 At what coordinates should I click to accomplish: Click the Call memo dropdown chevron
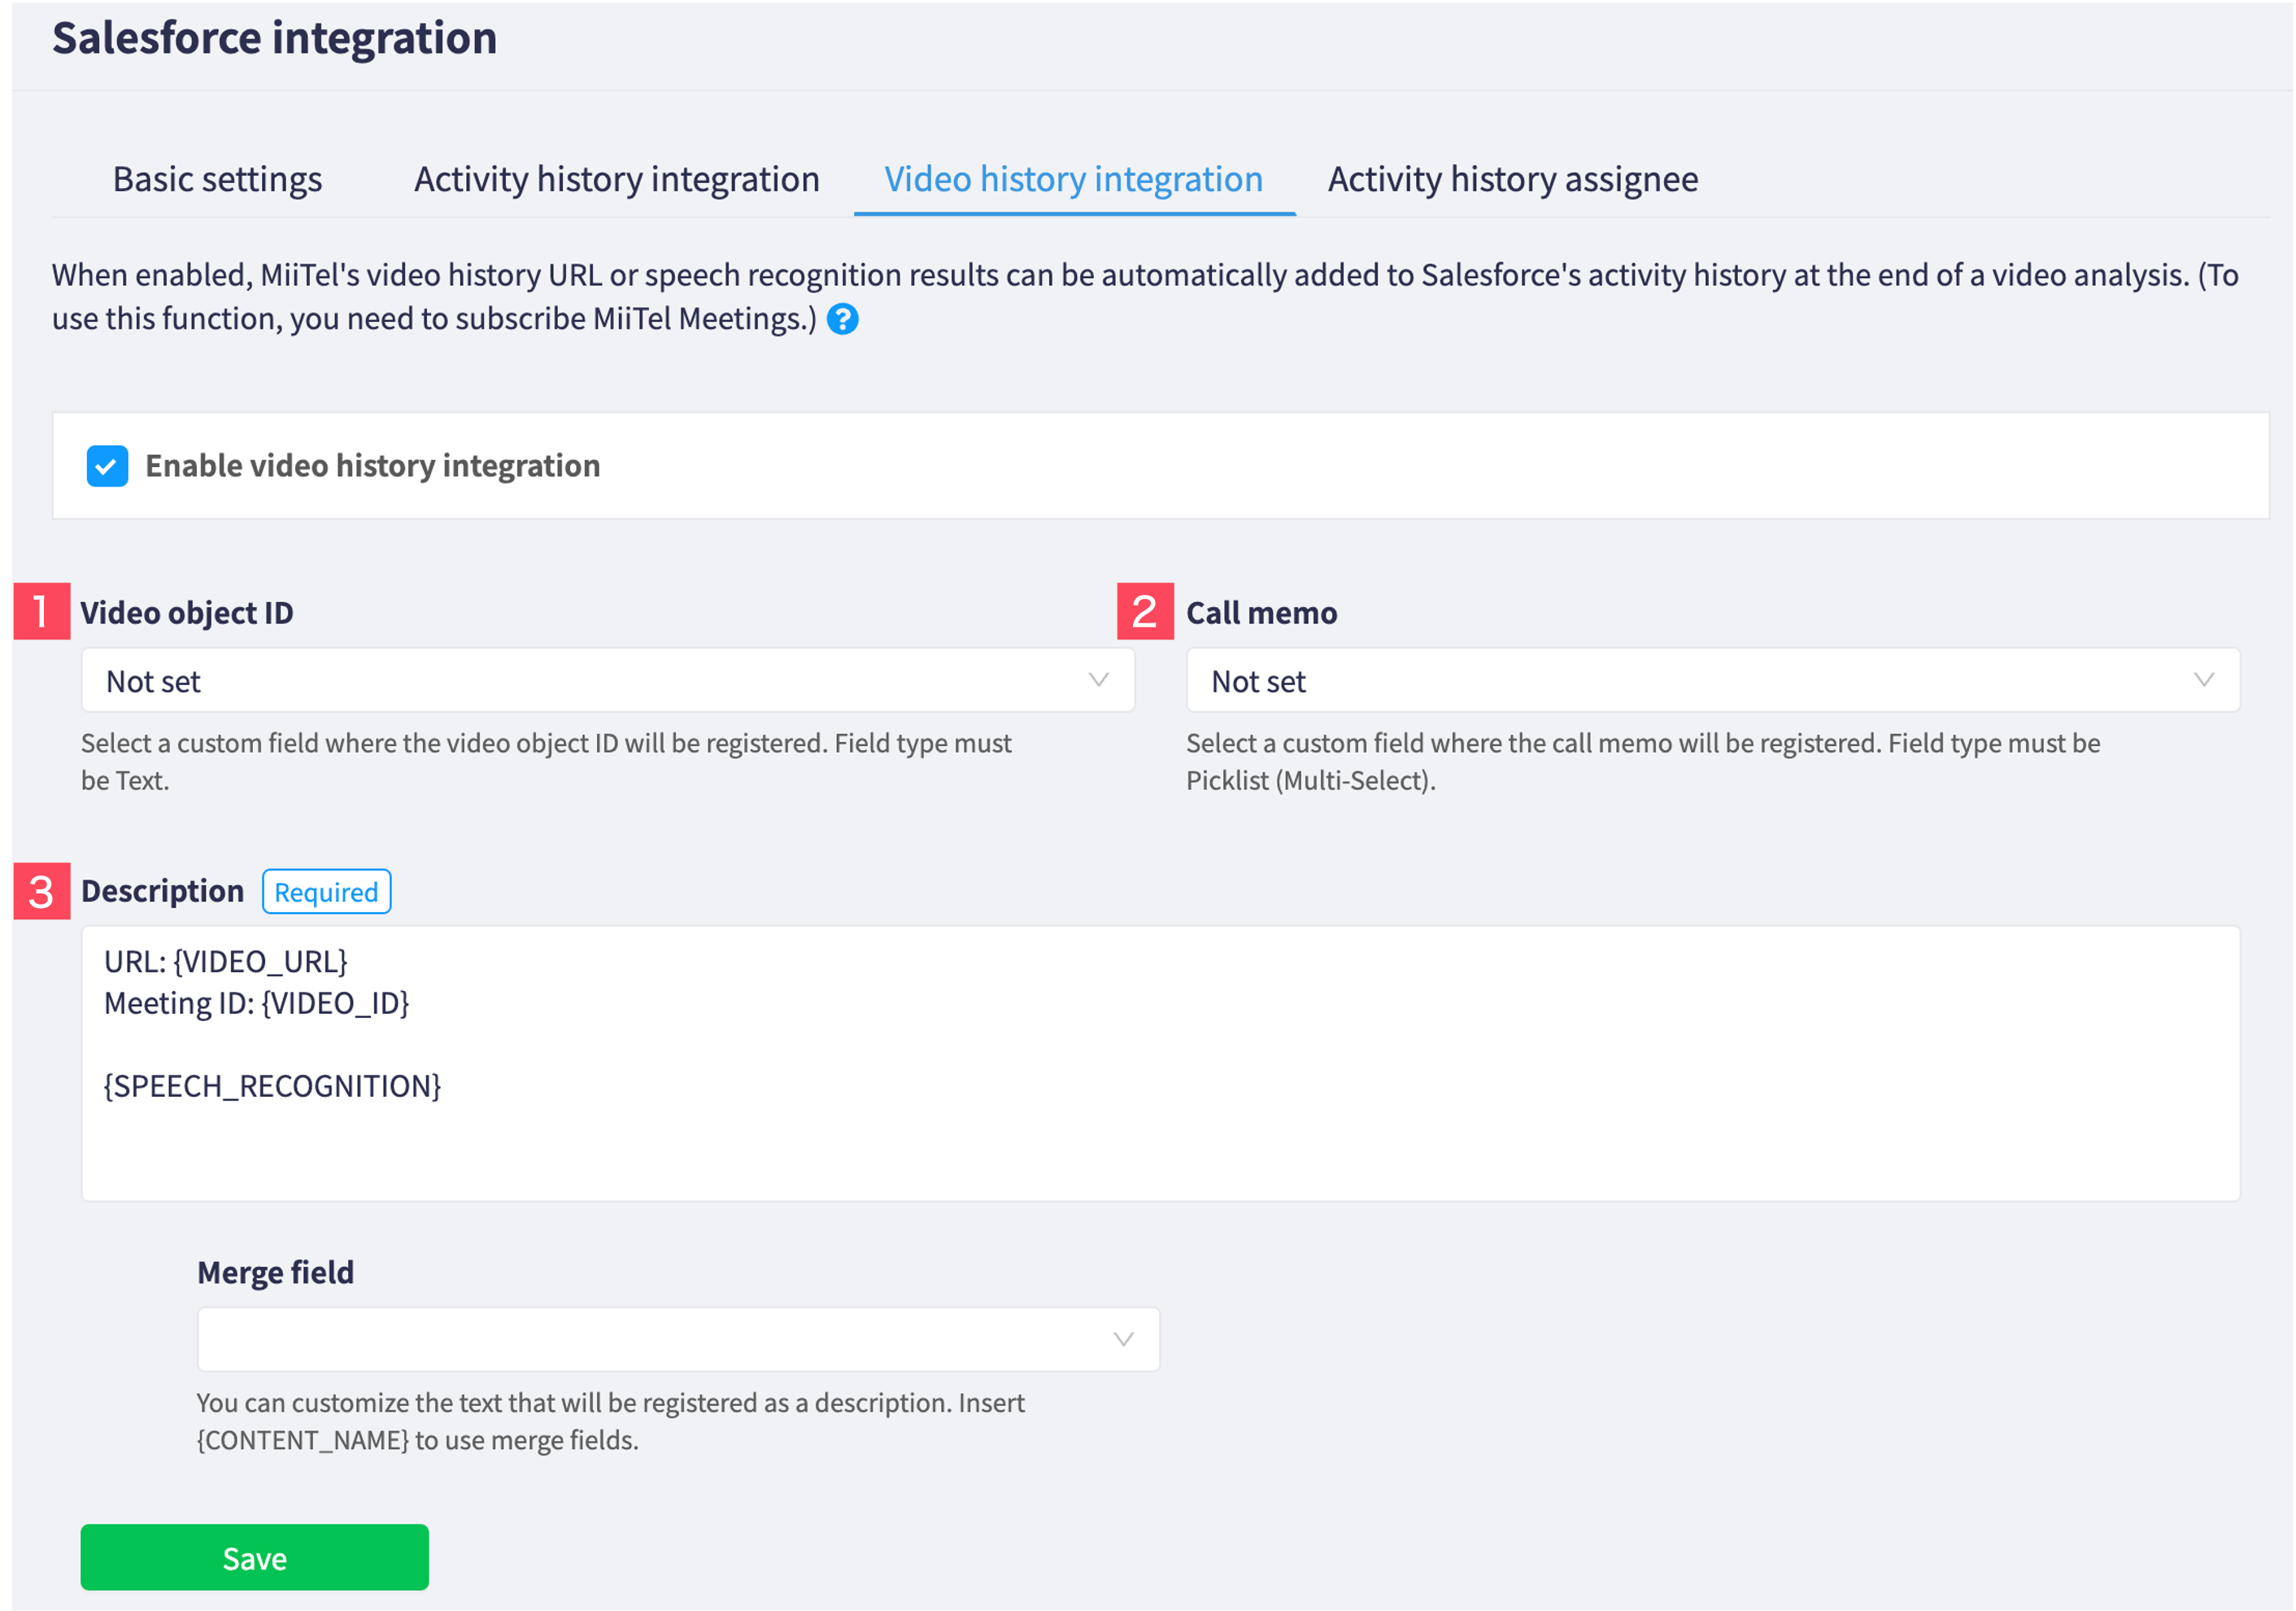(x=2203, y=680)
